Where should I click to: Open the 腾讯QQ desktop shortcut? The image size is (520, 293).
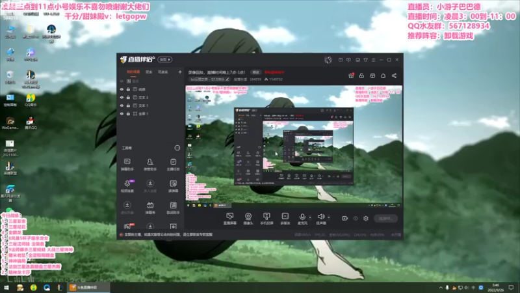click(x=31, y=122)
